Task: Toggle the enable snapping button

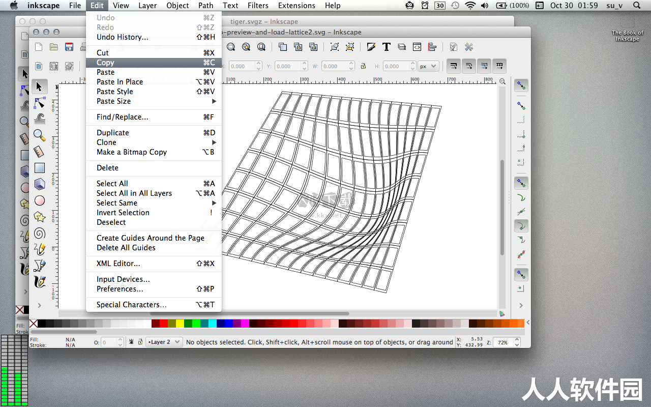Action: (521, 85)
